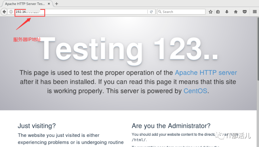This screenshot has height=147, width=259.
Task: Close the Apache HTTP Server Test tab
Action: pyautogui.click(x=50, y=4)
